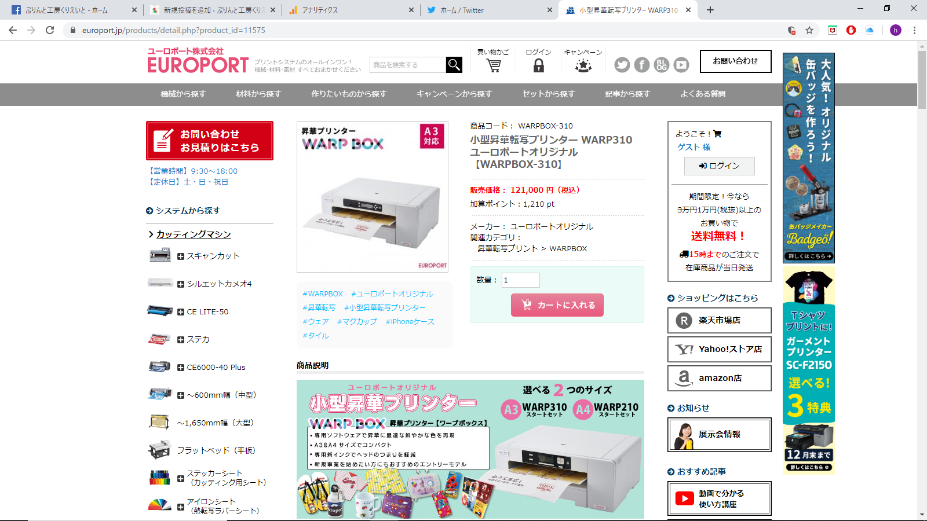The height and width of the screenshot is (521, 927).
Task: Expand the シルエットカメオ4 plus toggle
Action: pos(181,284)
